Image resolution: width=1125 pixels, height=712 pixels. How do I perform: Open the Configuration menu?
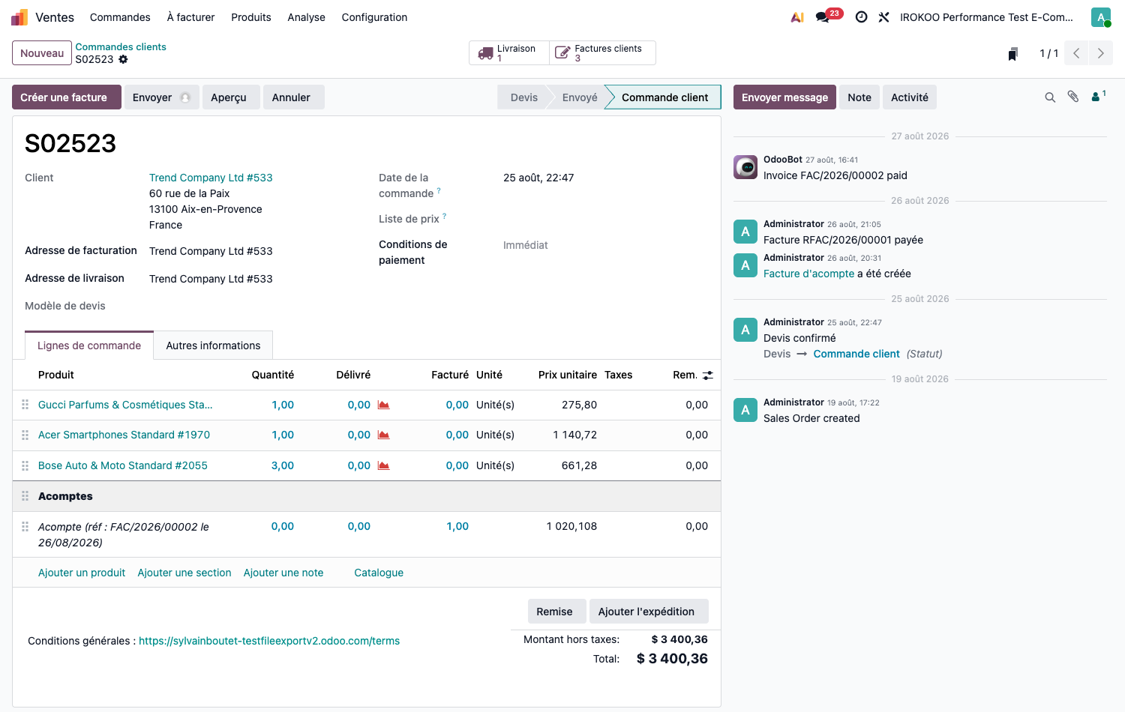(374, 17)
